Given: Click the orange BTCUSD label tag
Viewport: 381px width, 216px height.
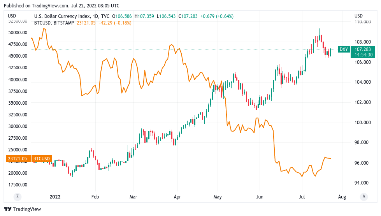Looking at the screenshot, I should pyautogui.click(x=42, y=159).
